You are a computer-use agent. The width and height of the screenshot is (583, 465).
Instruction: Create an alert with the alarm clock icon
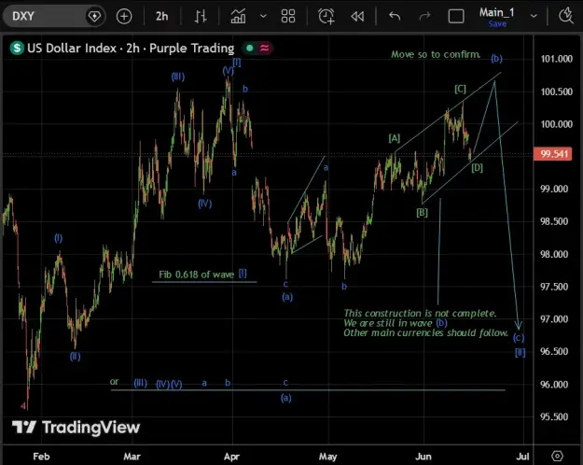point(326,17)
